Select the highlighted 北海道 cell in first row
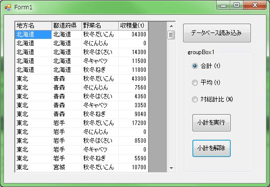270x187 pixels. tap(33, 34)
